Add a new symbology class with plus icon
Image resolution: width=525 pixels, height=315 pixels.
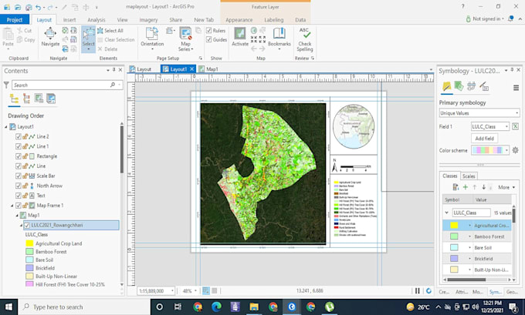coord(465,187)
